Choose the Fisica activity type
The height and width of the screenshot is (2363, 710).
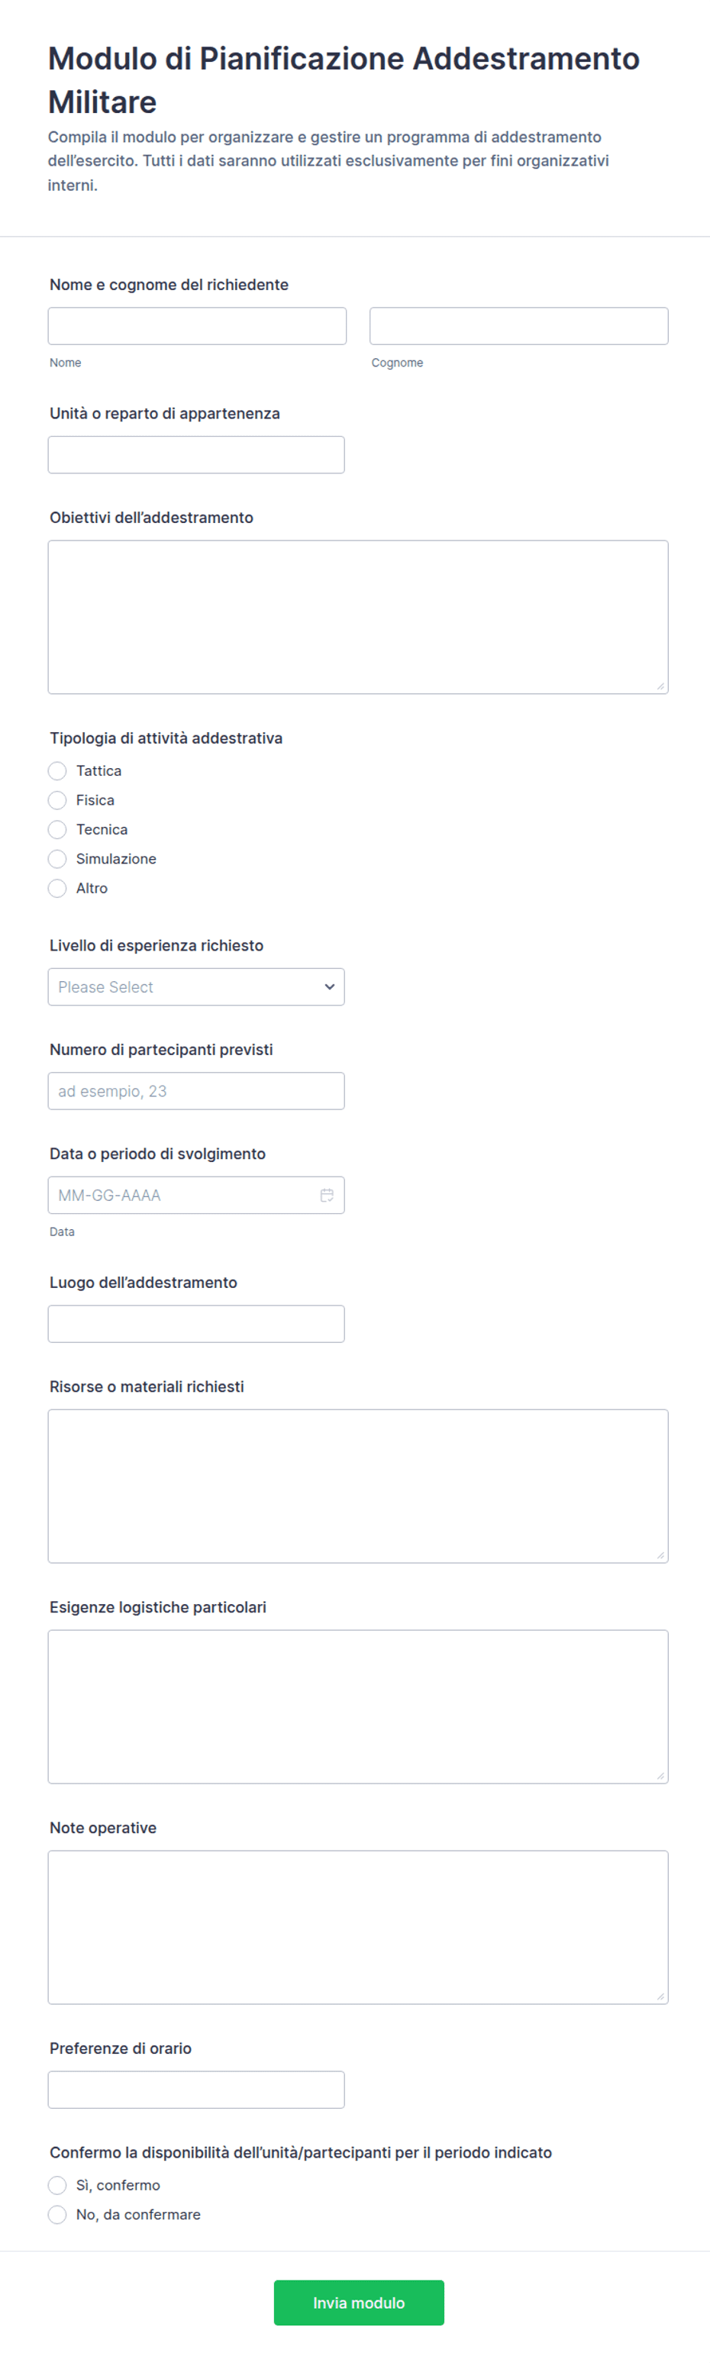58,800
